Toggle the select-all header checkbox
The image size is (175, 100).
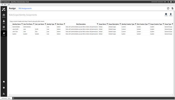click(10, 24)
